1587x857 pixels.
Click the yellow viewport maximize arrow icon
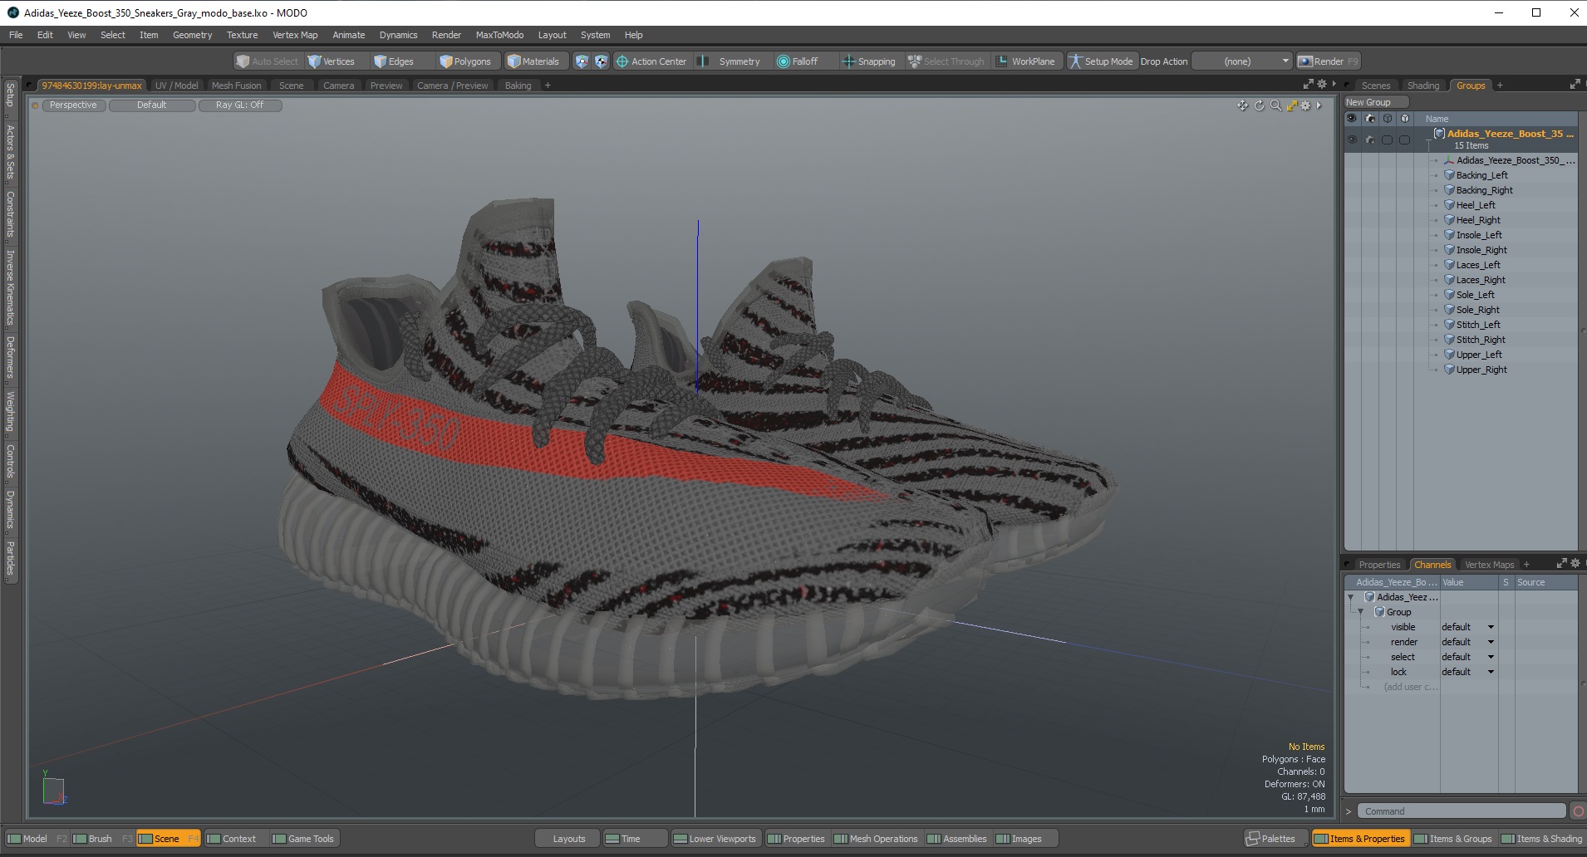tap(1291, 105)
